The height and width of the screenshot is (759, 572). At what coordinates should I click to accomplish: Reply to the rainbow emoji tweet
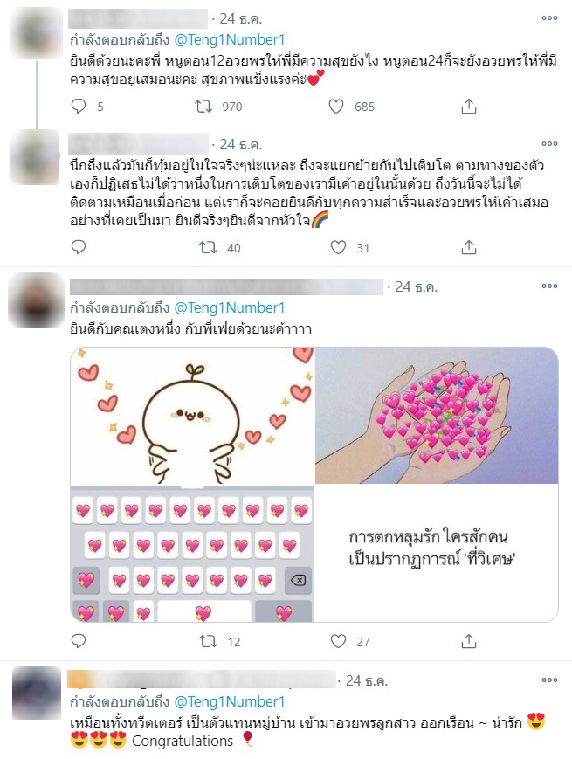click(79, 247)
